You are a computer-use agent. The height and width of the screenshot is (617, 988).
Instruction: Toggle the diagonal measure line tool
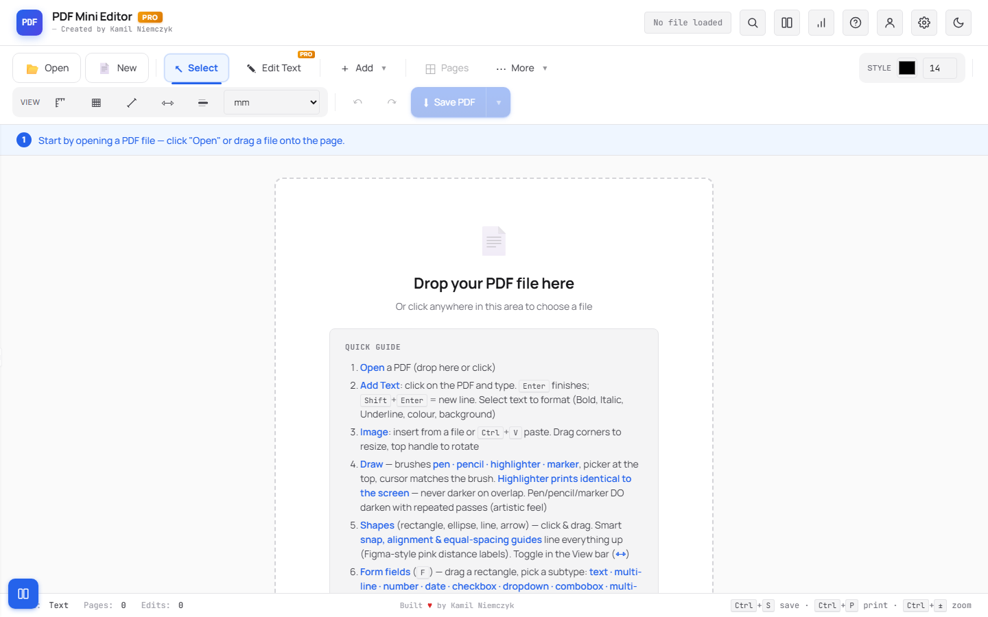tap(132, 102)
